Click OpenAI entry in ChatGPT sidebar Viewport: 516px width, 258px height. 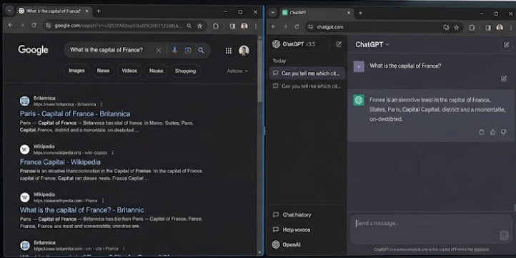287,244
